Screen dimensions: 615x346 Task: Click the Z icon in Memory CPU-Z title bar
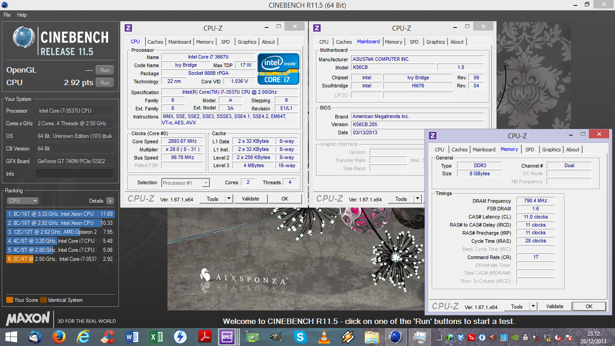(x=433, y=136)
